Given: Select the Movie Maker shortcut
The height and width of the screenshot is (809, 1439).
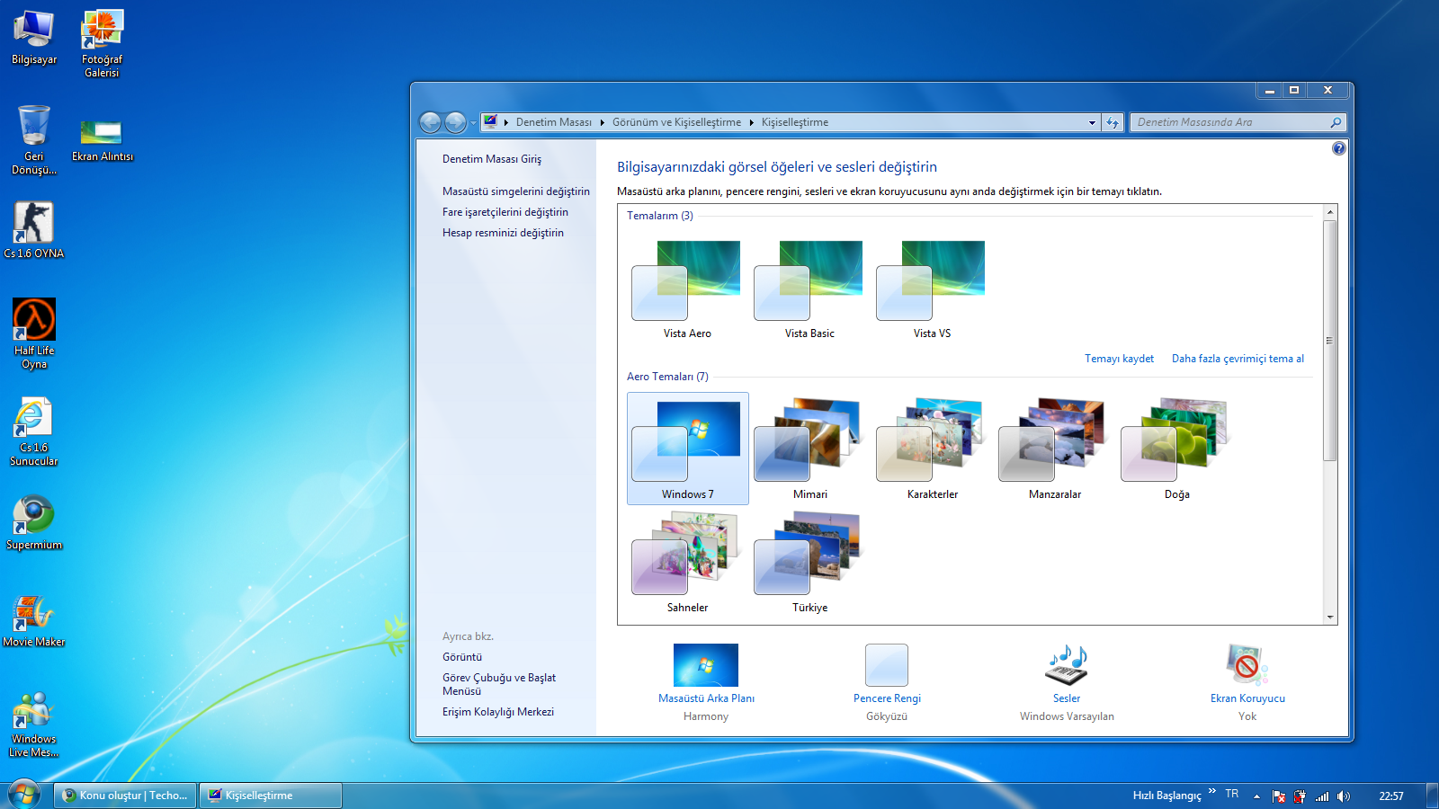Looking at the screenshot, I should [x=34, y=620].
